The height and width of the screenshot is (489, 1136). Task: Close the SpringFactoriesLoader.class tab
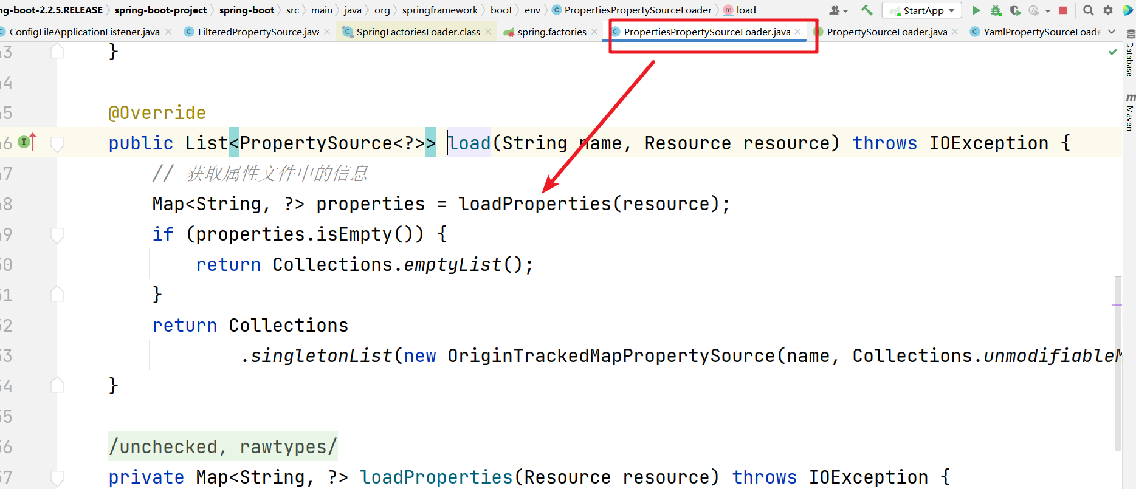click(x=488, y=32)
